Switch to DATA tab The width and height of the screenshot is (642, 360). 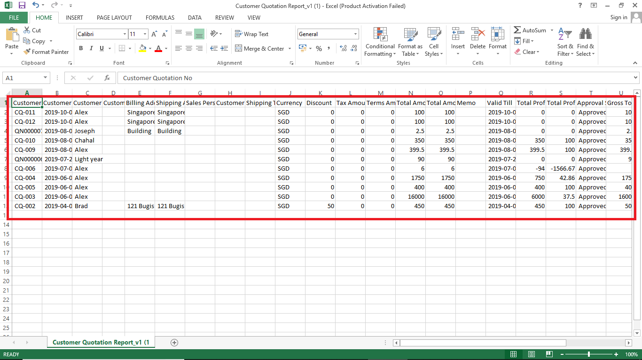tap(195, 18)
